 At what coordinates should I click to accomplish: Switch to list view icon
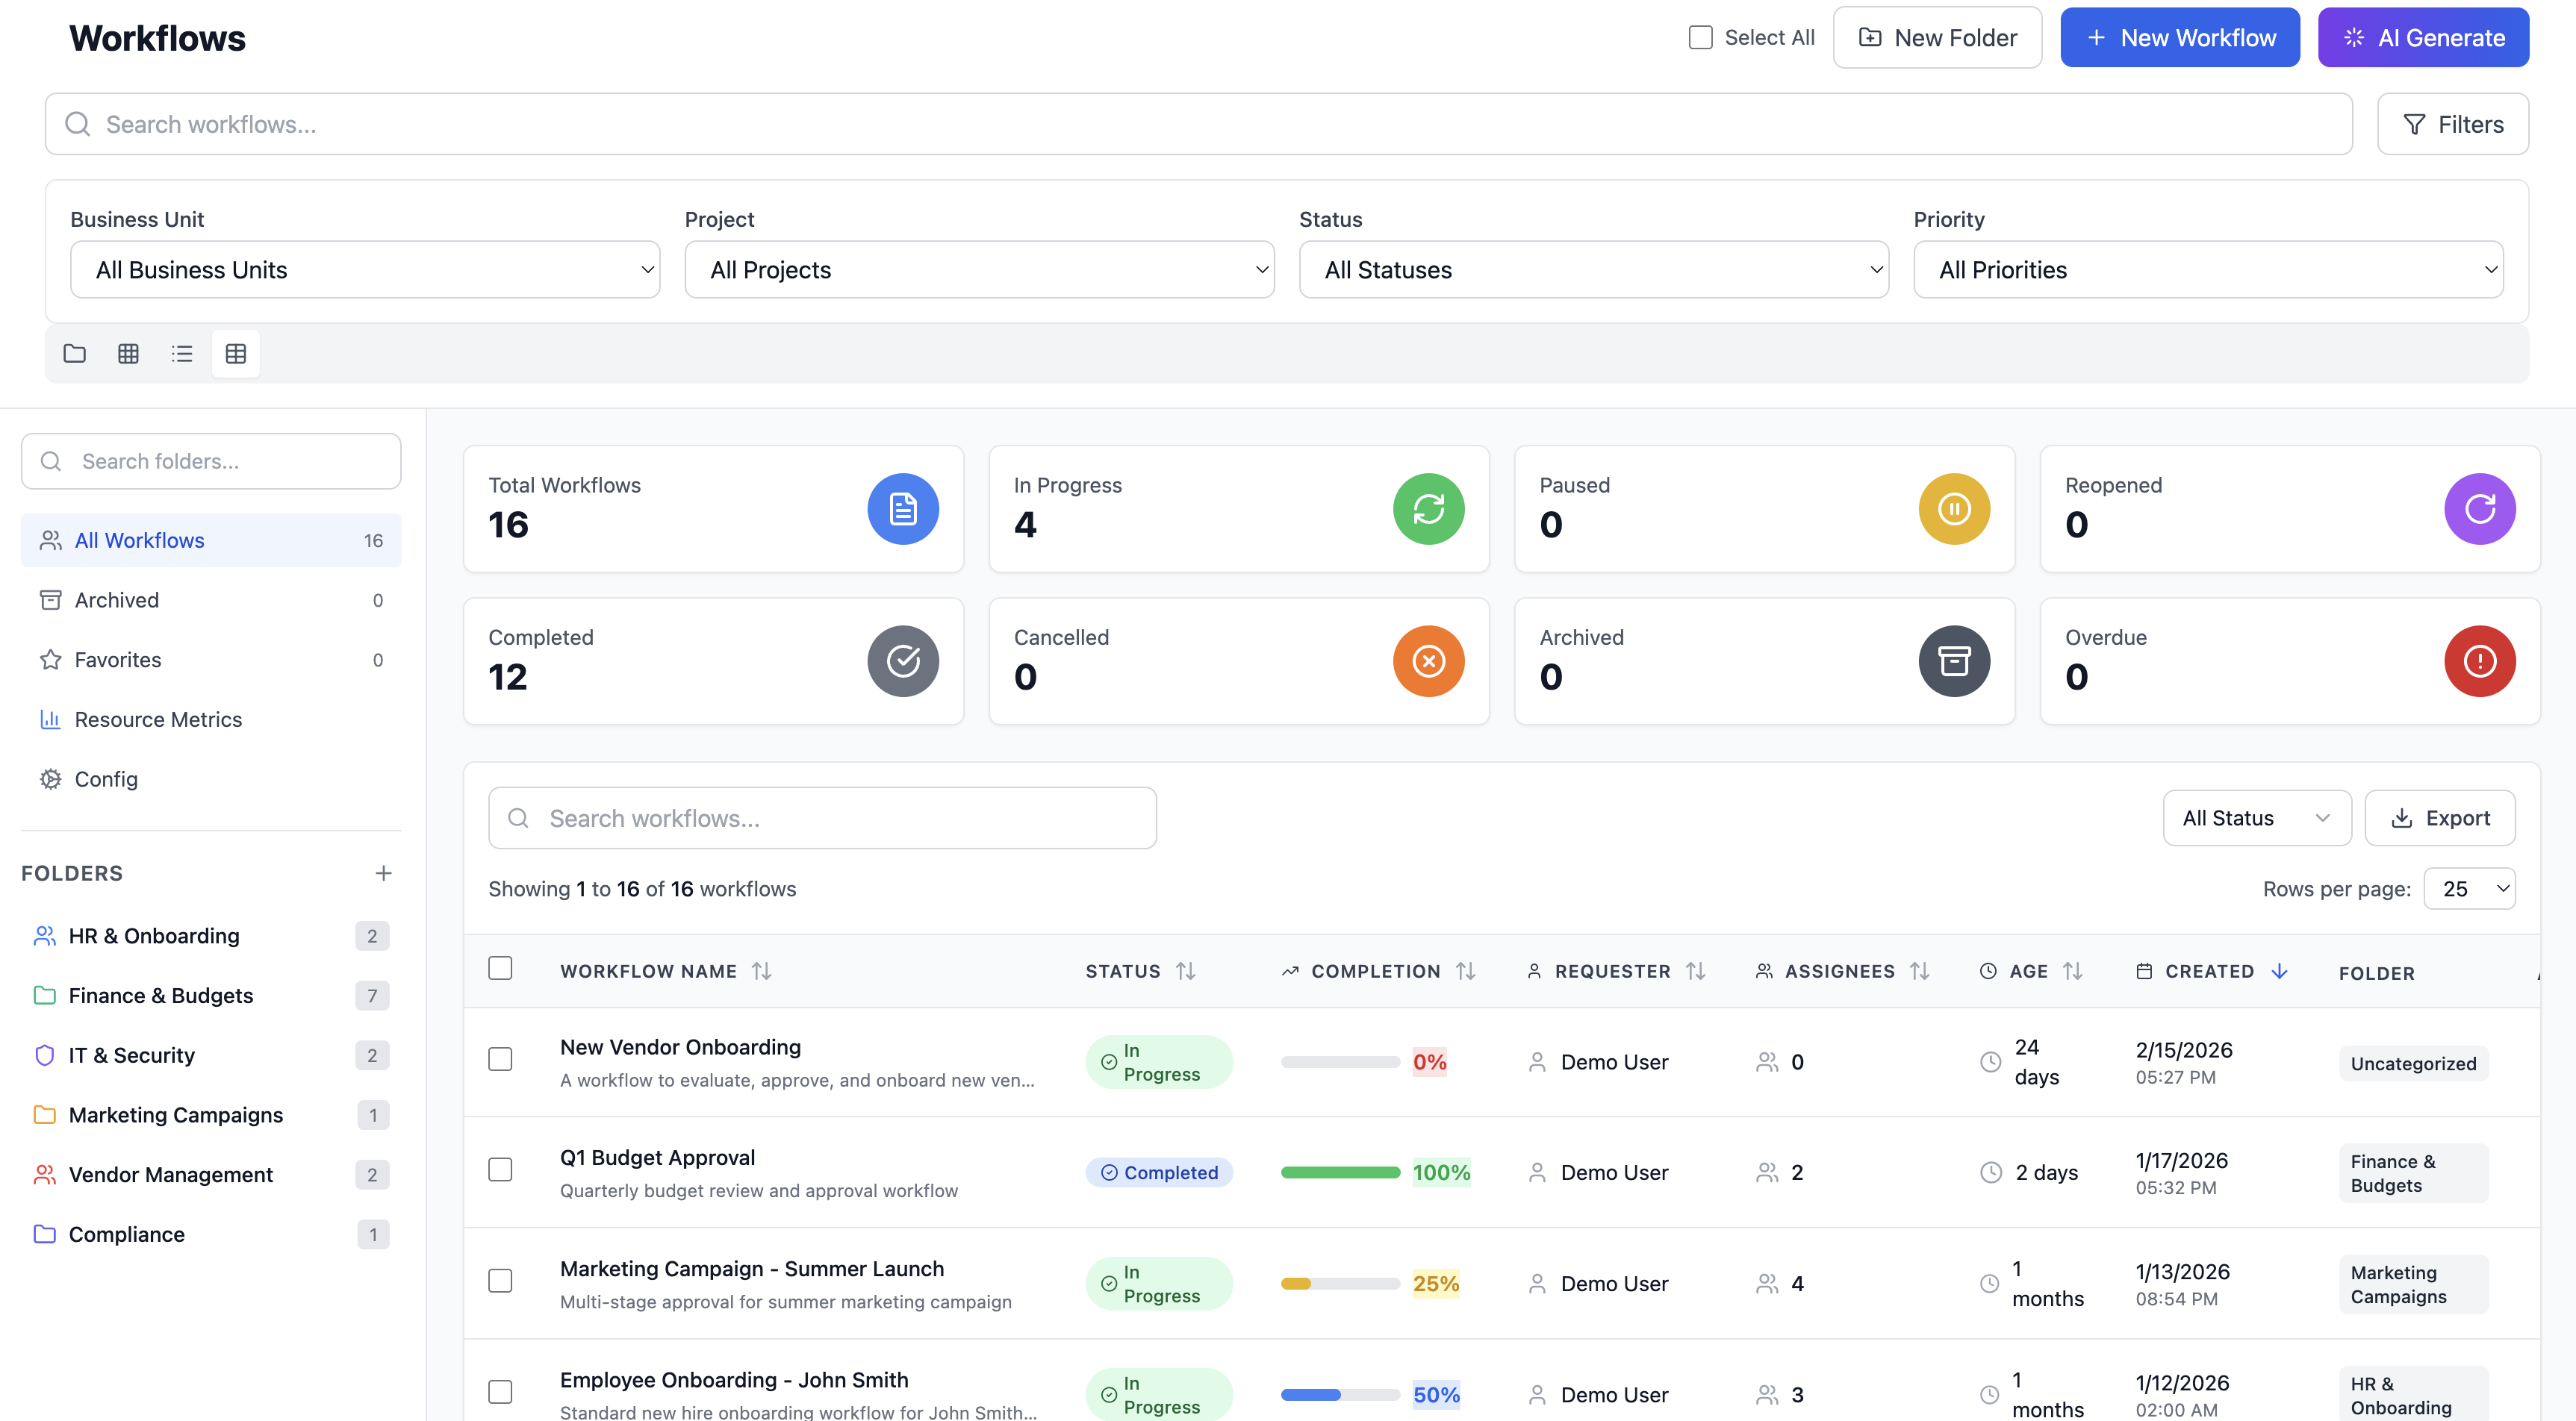pyautogui.click(x=182, y=353)
